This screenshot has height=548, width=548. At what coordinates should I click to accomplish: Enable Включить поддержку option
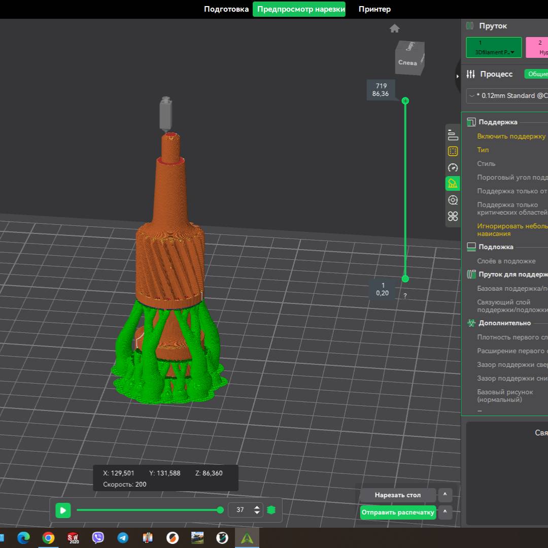pos(510,136)
